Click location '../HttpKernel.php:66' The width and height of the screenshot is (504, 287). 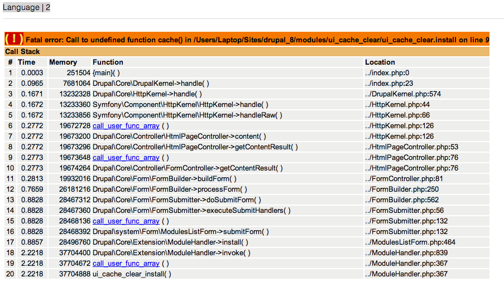[x=397, y=115]
